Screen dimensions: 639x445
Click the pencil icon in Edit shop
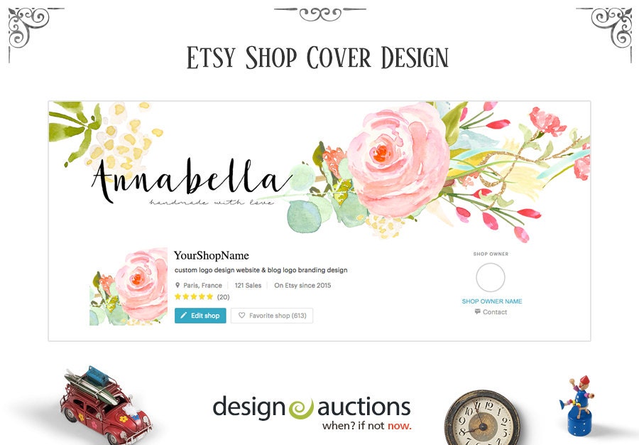tap(183, 316)
